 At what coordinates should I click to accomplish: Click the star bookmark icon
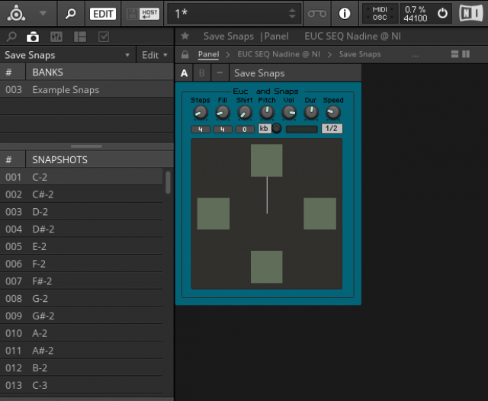tap(185, 36)
